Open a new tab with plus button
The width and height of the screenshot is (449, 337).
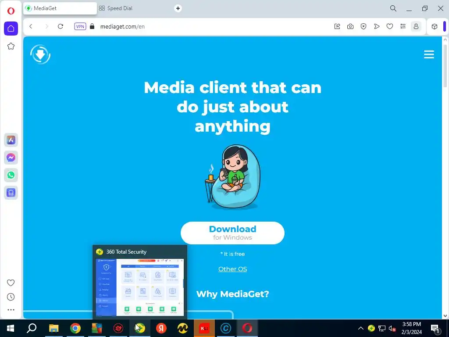click(178, 8)
